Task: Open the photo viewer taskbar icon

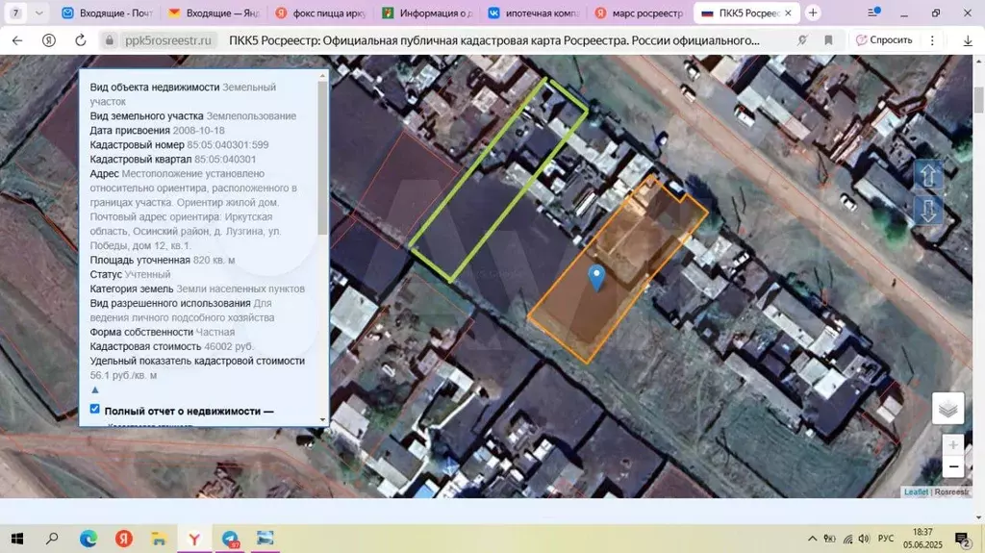Action: pos(265,539)
